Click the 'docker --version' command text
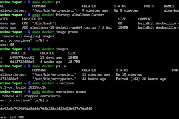This screenshot has height=119, width=179. [x=53, y=83]
